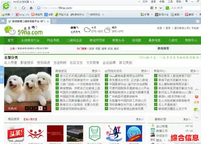Open the 帮助中心 navigation item
Viewport: 201px width, 144px height.
[x=191, y=40]
